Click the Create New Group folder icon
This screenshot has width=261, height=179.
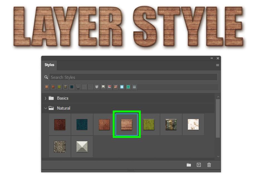click(x=189, y=165)
